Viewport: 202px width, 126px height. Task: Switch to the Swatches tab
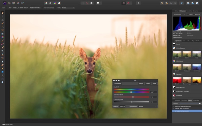pyautogui.click(x=189, y=11)
